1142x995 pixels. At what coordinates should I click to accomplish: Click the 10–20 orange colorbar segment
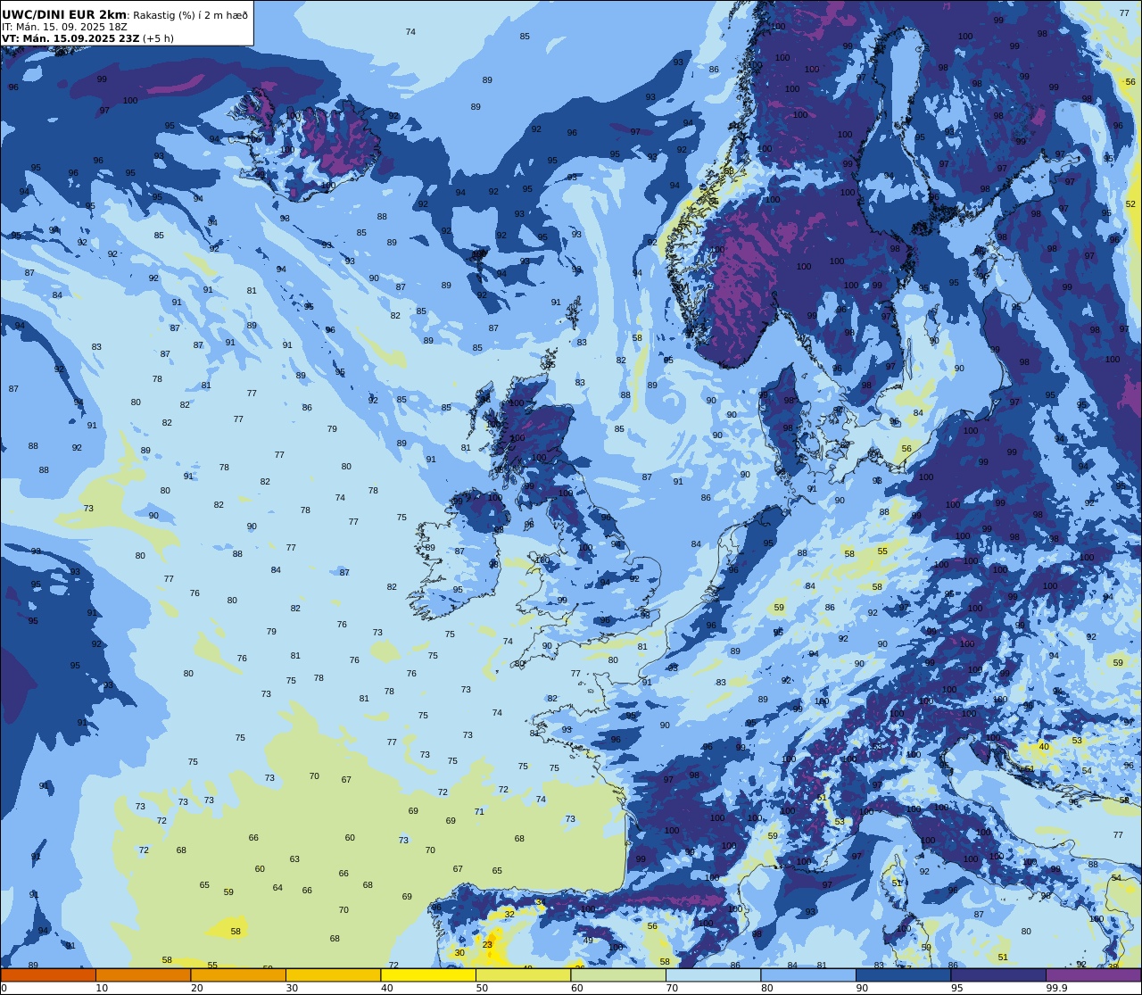click(143, 974)
